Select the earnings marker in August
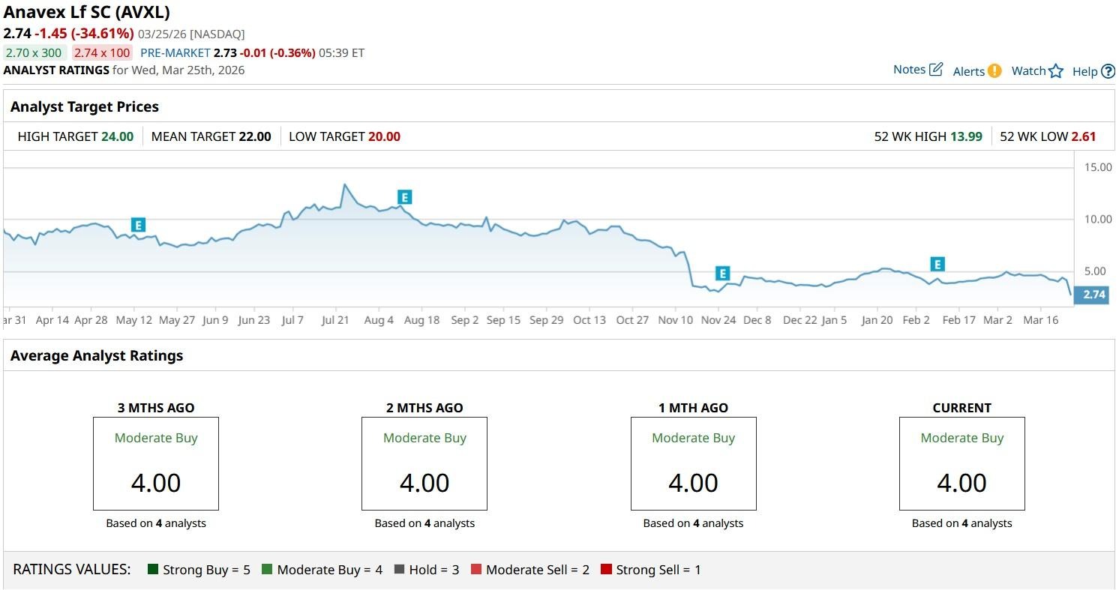The height and width of the screenshot is (590, 1119). (x=404, y=197)
